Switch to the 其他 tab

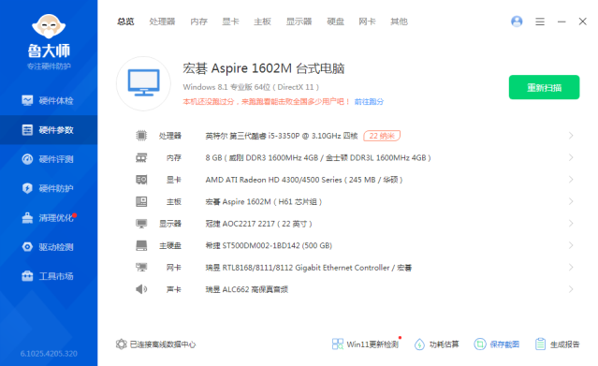click(x=399, y=22)
